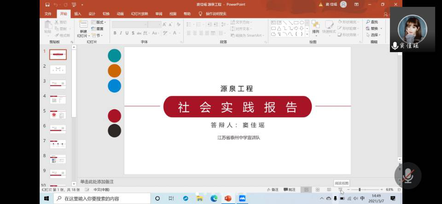442x204 pixels.
Task: Toggle underline formatting (U) in ribbon
Action: tap(127, 33)
